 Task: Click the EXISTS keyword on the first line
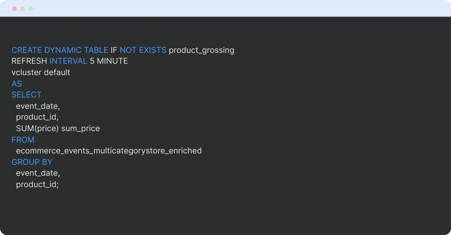pos(153,50)
